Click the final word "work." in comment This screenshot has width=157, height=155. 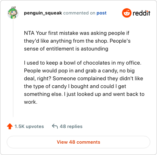point(31,102)
